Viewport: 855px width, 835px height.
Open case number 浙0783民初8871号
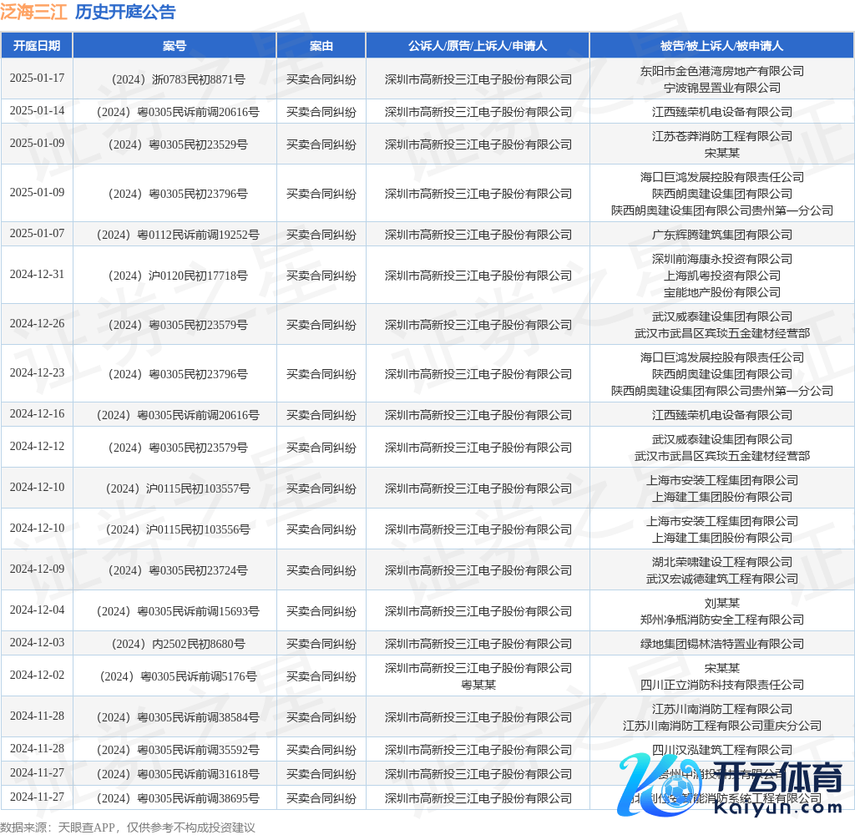coord(175,79)
